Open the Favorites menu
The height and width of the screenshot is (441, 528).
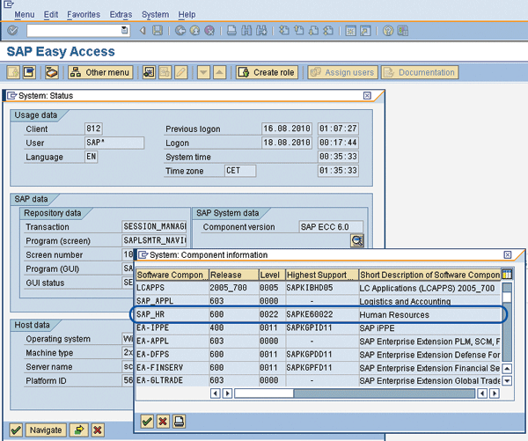pyautogui.click(x=84, y=15)
